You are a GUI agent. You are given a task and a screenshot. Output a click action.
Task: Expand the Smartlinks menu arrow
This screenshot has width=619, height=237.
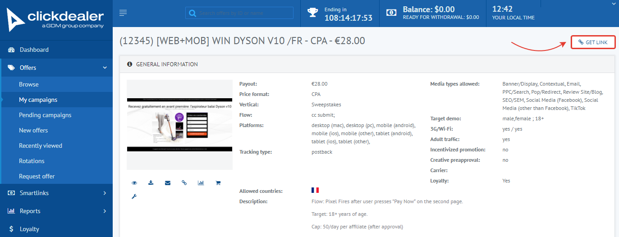[105, 193]
